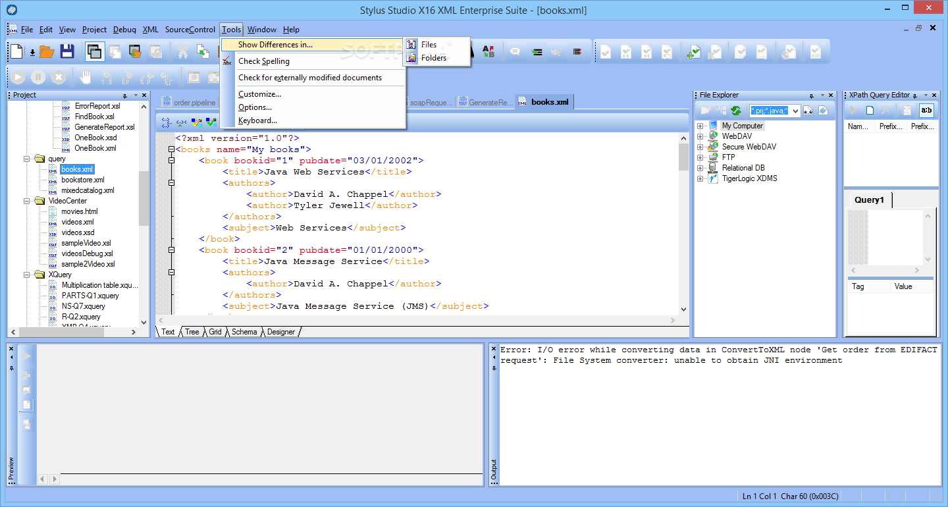Click the validate document checkmark editor icon

tap(211, 122)
